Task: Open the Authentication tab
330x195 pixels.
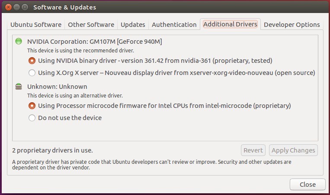Action: pyautogui.click(x=174, y=25)
